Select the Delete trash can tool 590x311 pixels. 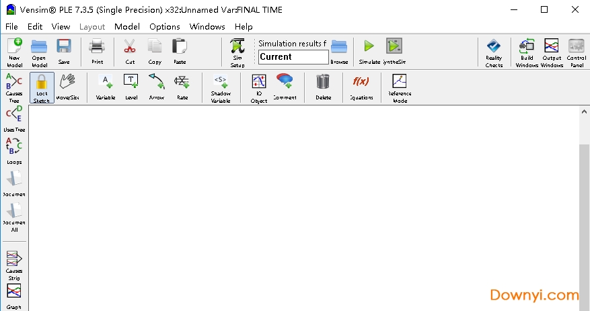pyautogui.click(x=324, y=86)
